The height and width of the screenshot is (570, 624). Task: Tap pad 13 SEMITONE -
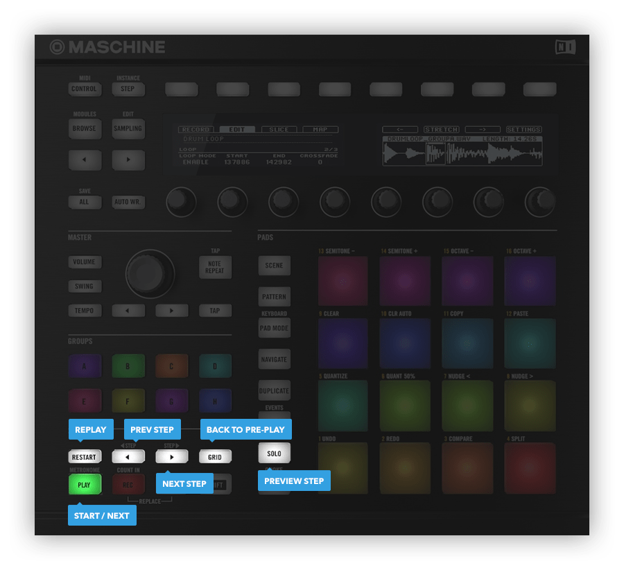pos(343,281)
